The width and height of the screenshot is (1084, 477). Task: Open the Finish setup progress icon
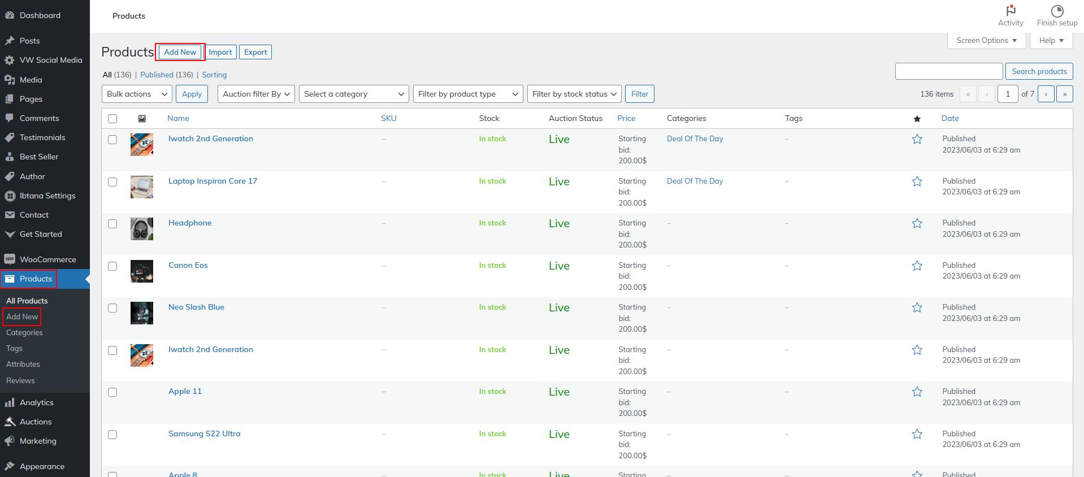(1057, 11)
